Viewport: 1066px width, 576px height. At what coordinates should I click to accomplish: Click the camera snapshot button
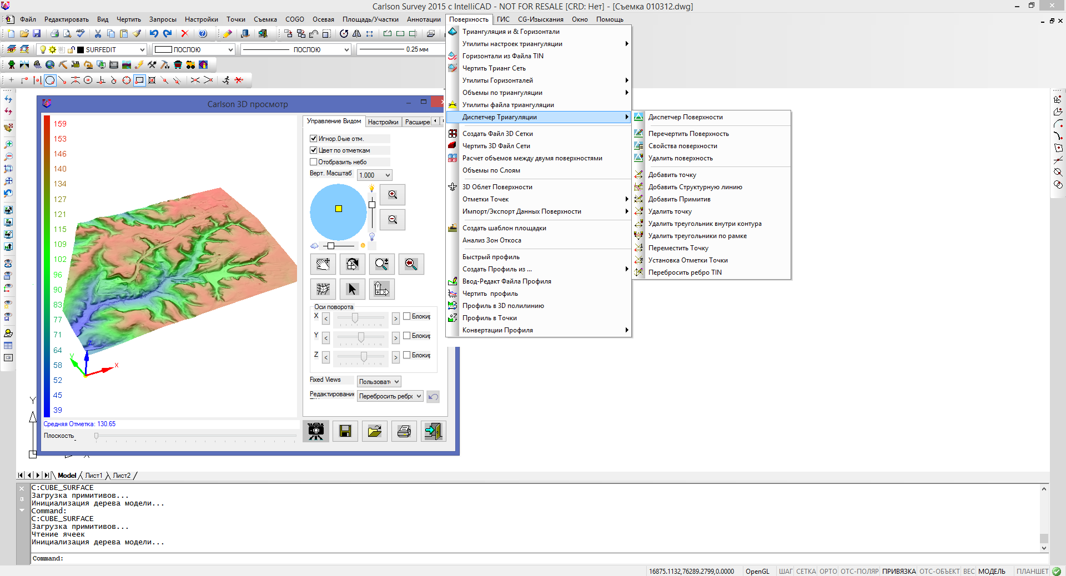click(x=316, y=431)
